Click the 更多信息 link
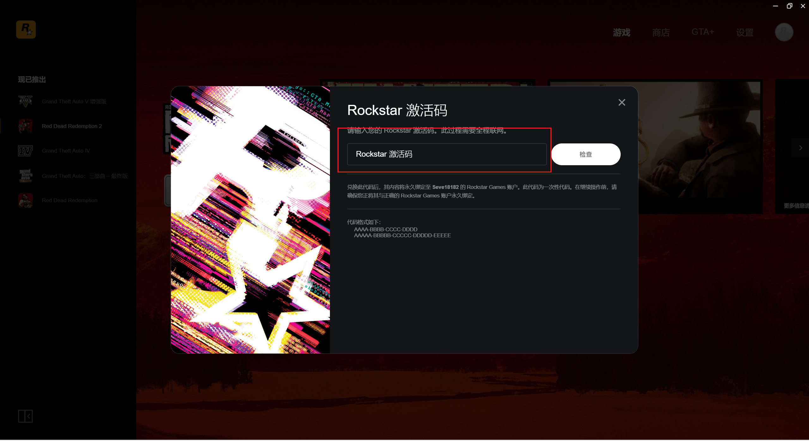 click(x=796, y=206)
